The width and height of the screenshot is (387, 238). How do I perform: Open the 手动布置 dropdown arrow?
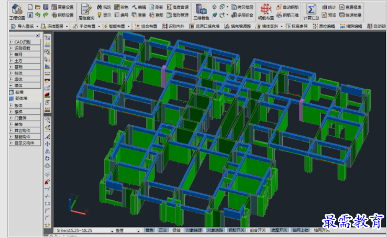[99, 26]
